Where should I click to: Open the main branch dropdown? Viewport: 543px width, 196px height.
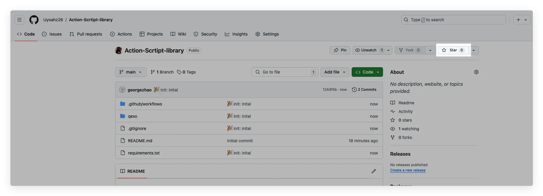tap(131, 72)
